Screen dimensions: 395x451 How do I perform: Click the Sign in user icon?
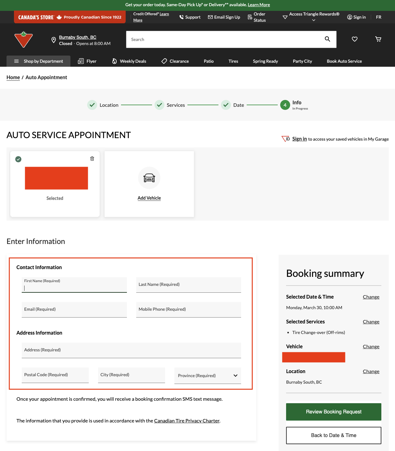[350, 17]
